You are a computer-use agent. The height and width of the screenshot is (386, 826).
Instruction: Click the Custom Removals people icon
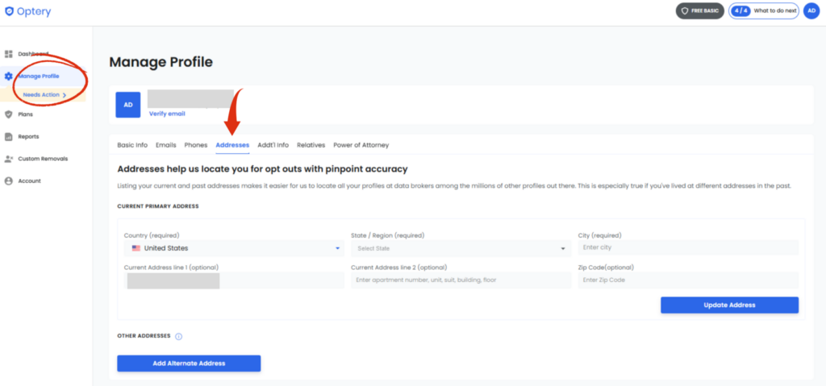(x=8, y=159)
